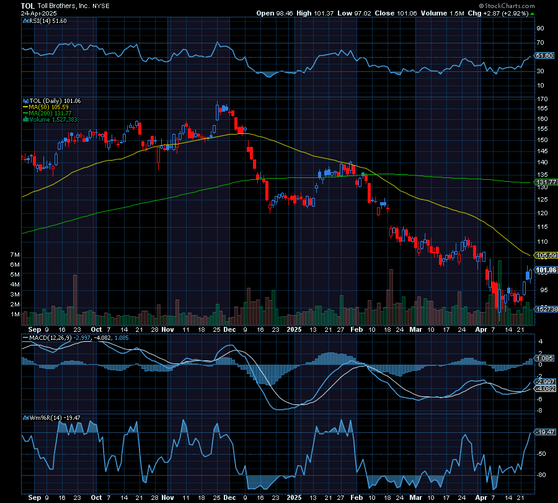Screen dimensions: 558x503
Task: Toggle the MA(50) 105.59 overlay label
Action: click(50, 107)
